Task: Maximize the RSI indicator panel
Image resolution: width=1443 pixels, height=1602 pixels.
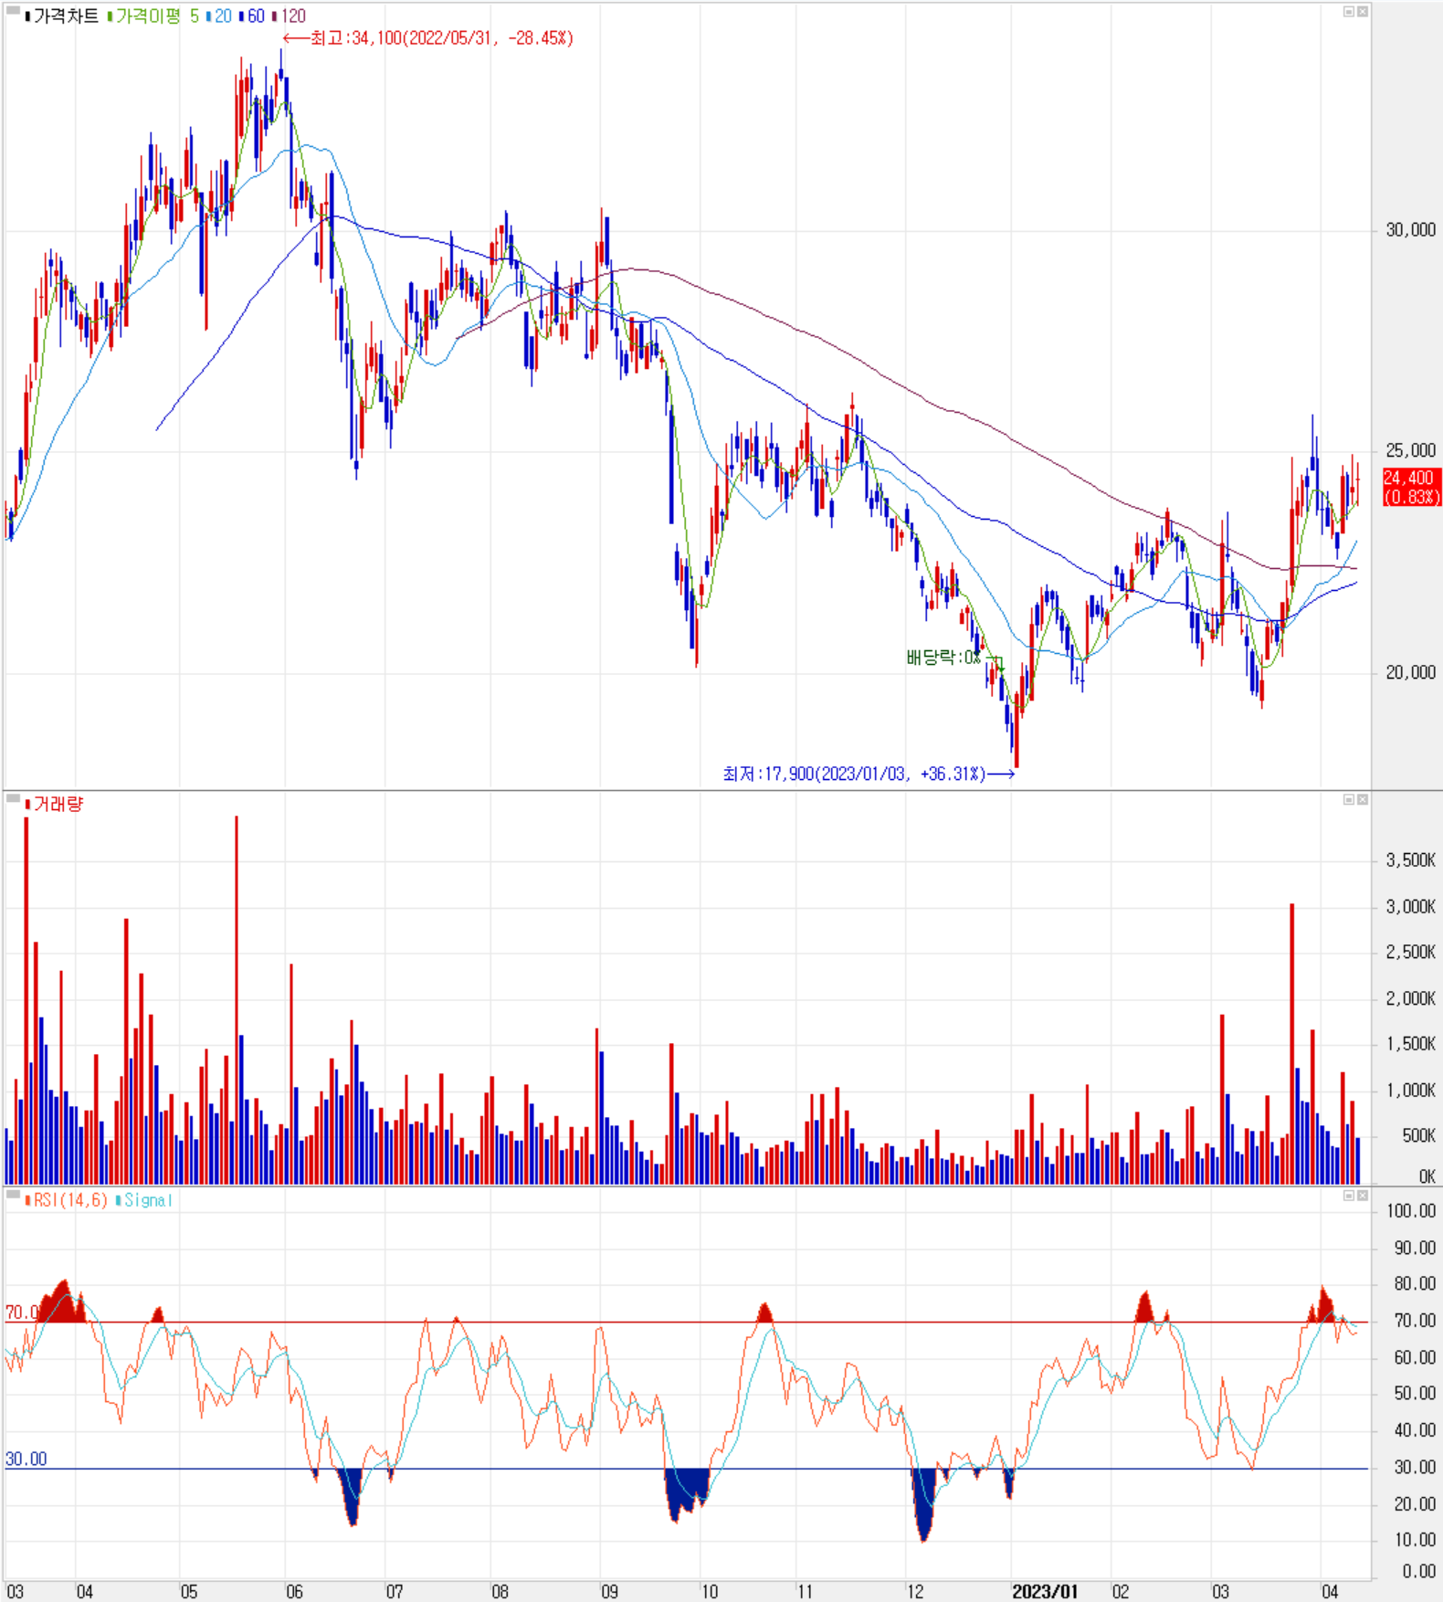Action: 1348,1196
